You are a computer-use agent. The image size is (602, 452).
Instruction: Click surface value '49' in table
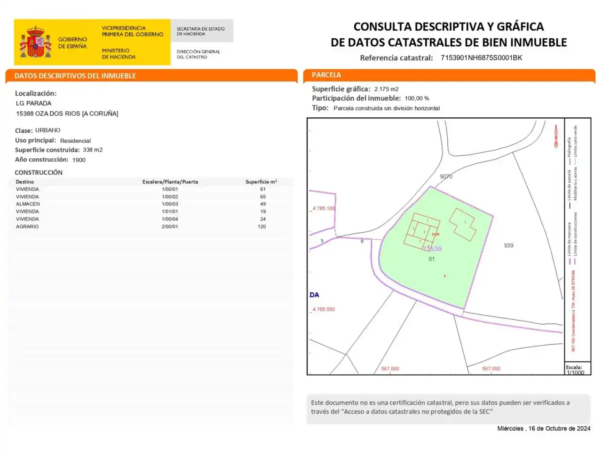[263, 204]
